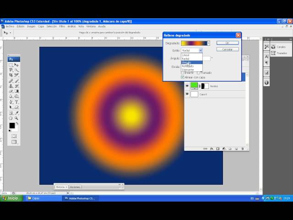This screenshot has height=220, width=293.
Task: Select the Pen tool
Action: pos(11,102)
